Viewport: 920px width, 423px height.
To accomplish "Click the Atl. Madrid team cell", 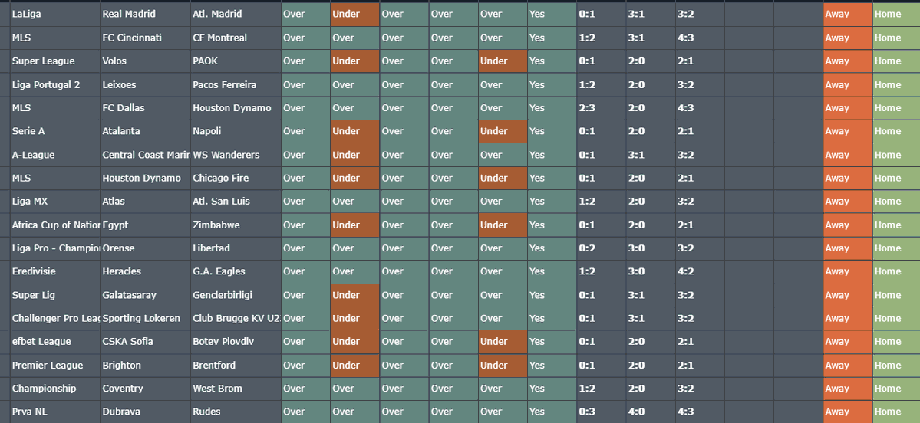I will 236,14.
